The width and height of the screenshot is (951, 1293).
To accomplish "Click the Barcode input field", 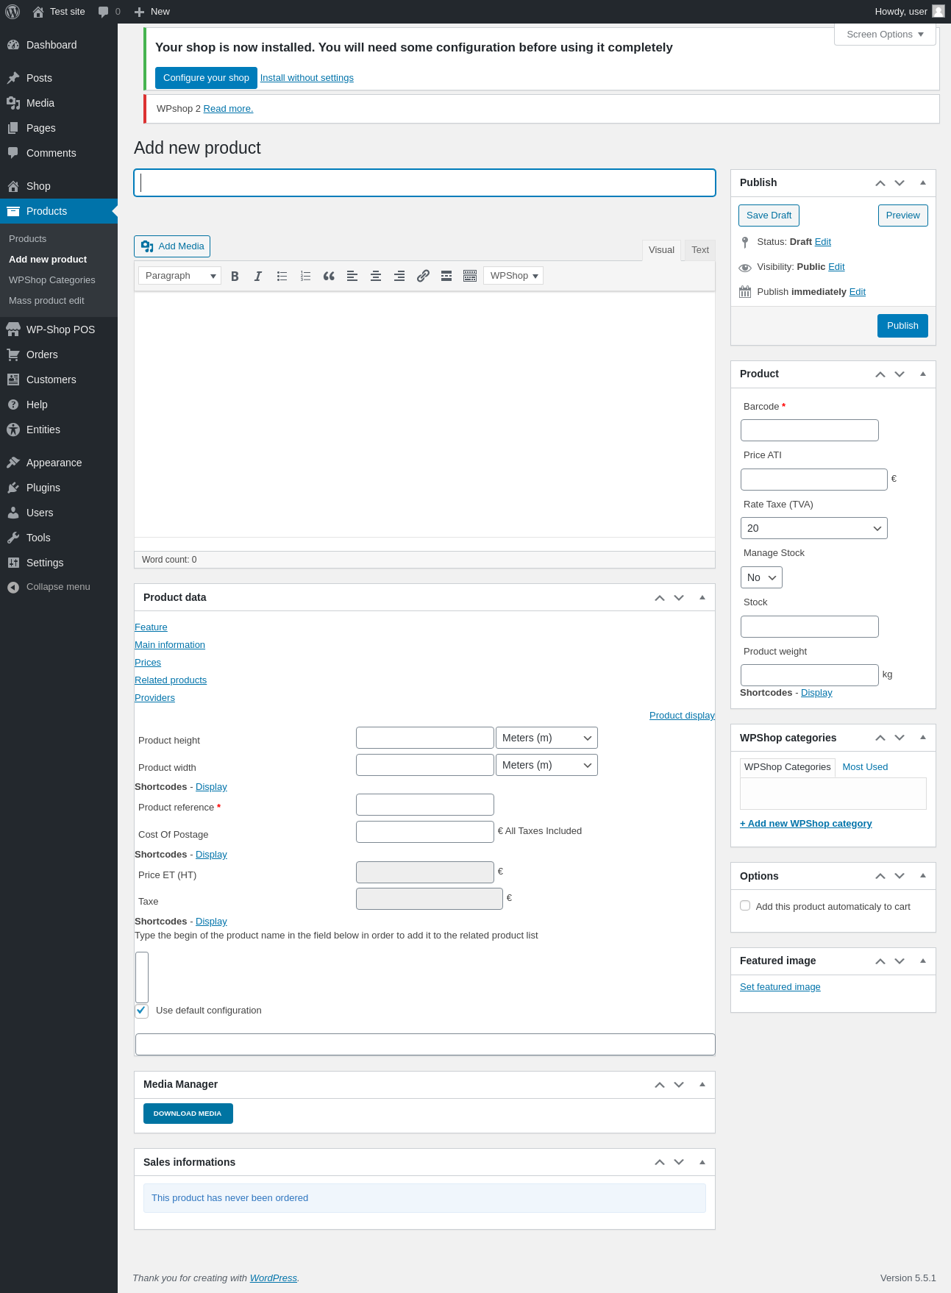I will click(809, 430).
